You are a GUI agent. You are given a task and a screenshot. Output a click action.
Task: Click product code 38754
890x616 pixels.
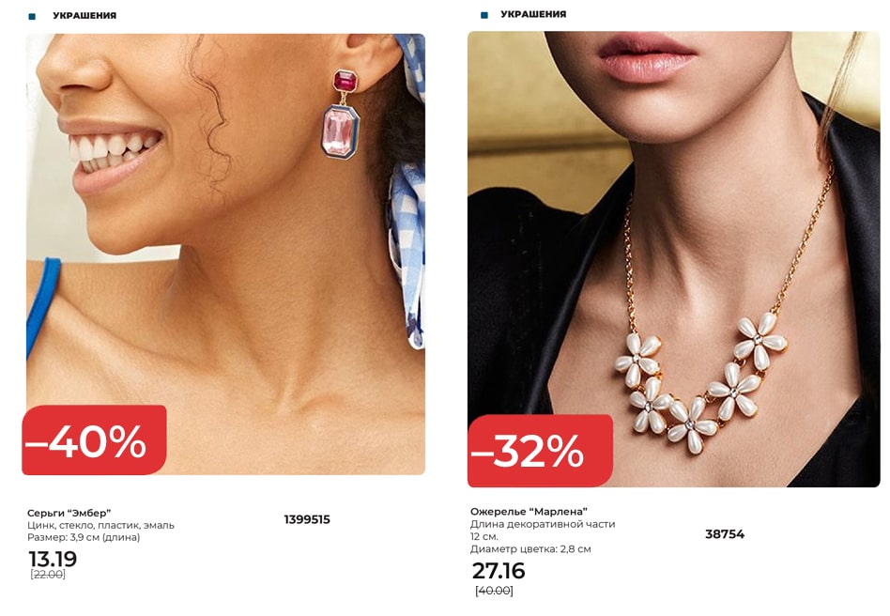[x=725, y=534]
